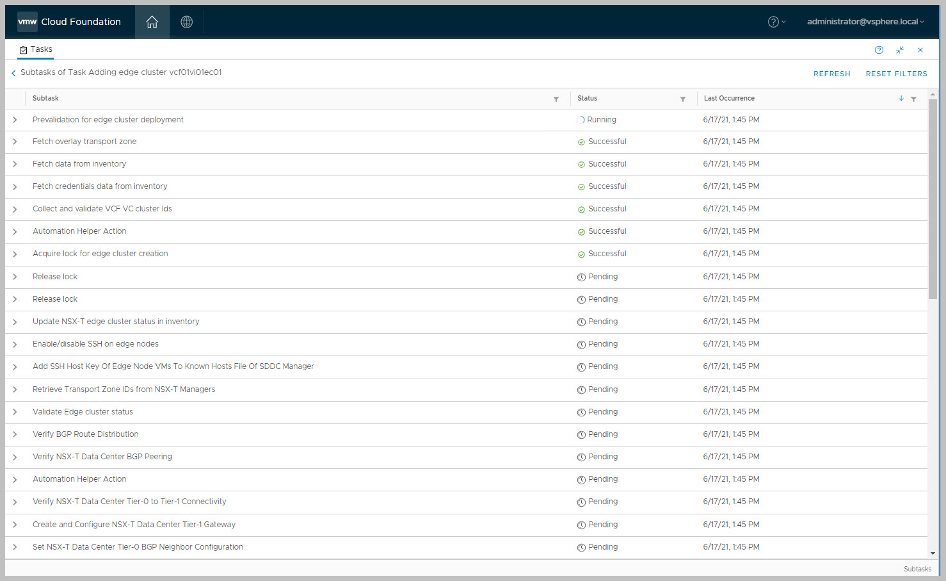Minimize the Tasks panel with collapse icon

point(900,50)
